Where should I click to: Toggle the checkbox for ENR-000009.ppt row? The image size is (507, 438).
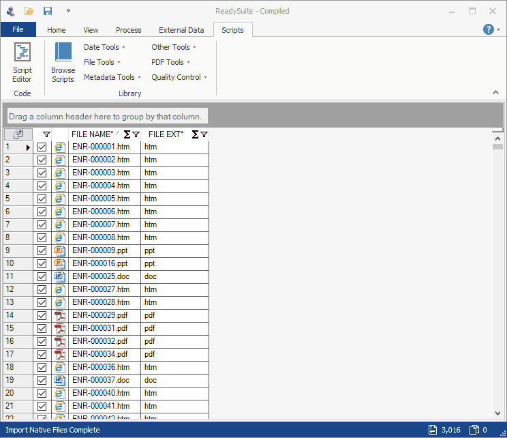[x=42, y=250]
